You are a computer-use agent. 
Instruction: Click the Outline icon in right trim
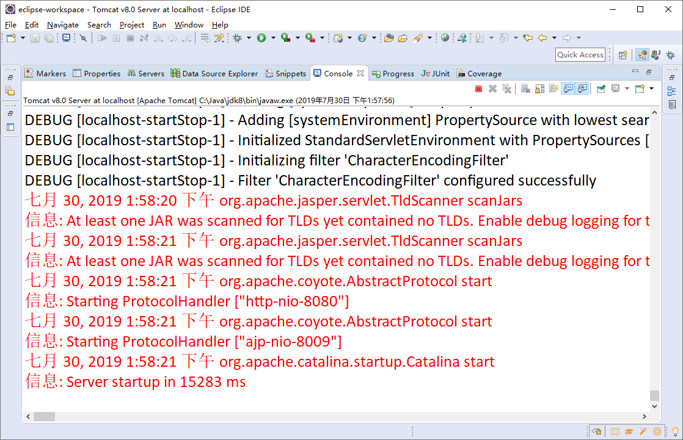671,92
